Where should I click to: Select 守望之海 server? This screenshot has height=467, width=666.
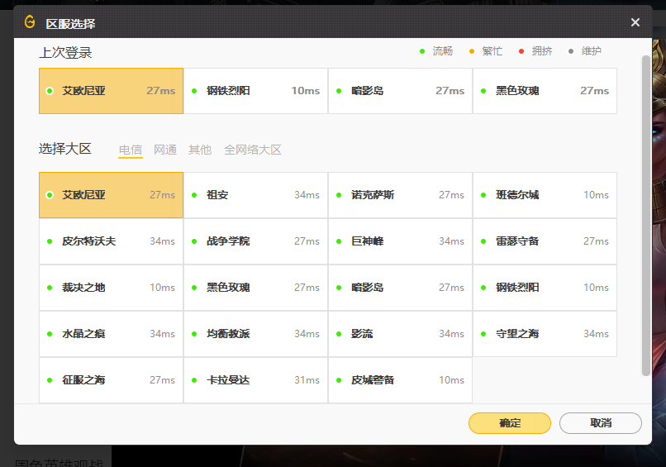pos(545,334)
